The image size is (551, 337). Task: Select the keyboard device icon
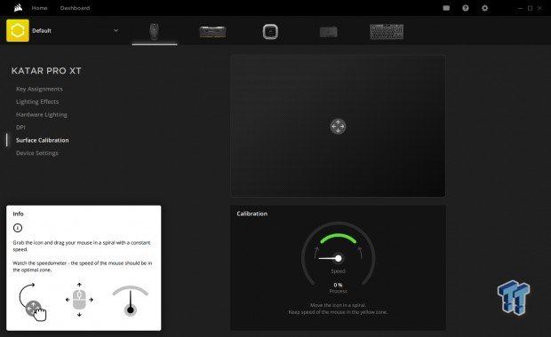coord(387,32)
